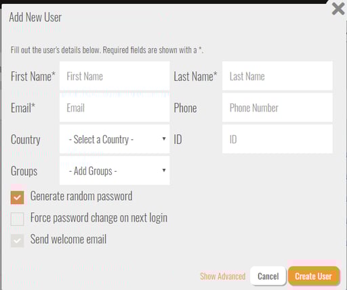Focus the ID text field

pos(277,139)
